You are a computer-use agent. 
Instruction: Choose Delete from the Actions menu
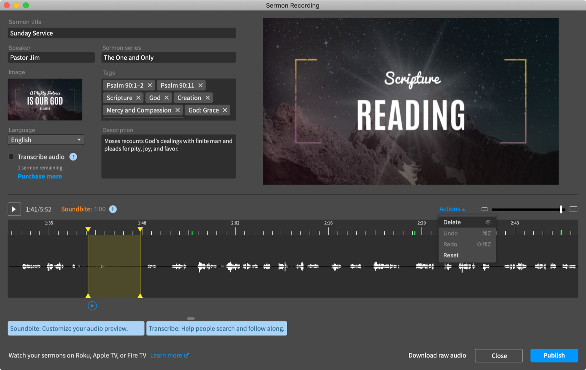point(452,222)
